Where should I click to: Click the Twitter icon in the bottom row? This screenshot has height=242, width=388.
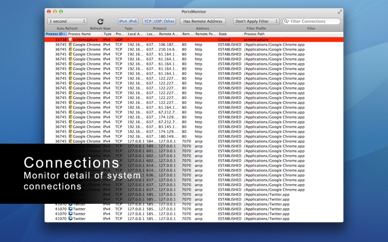(70, 219)
